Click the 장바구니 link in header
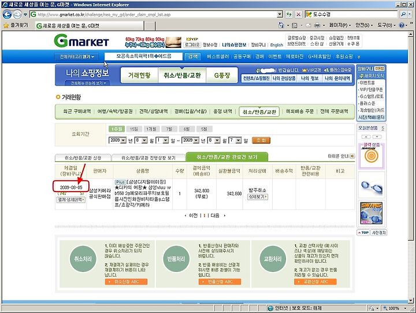The height and width of the screenshot is (313, 416). click(x=258, y=45)
